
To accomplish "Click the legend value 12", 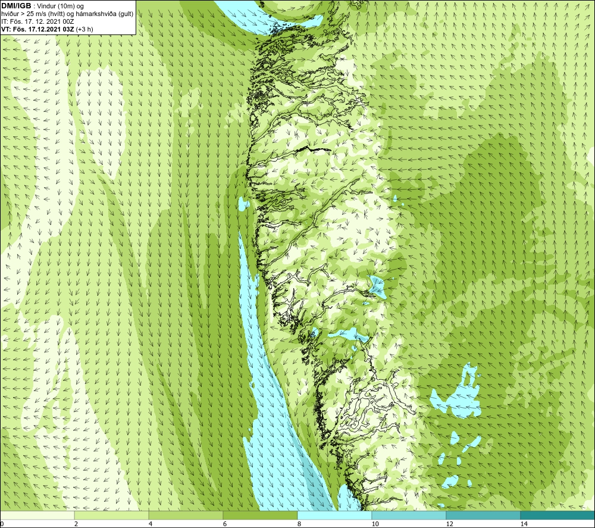I will pyautogui.click(x=449, y=524).
